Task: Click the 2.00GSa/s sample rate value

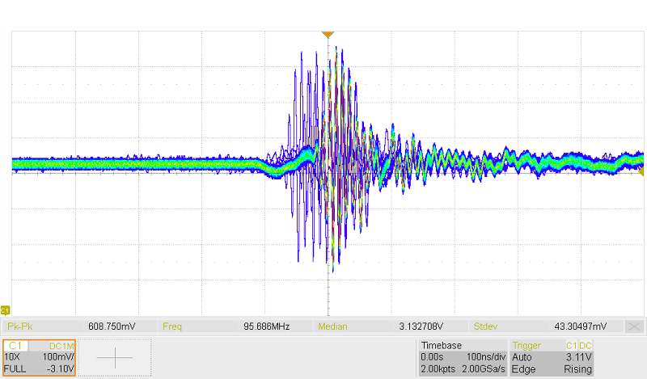Action: [484, 368]
